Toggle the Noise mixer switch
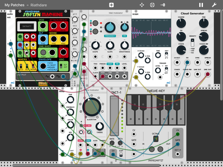The height and width of the screenshot is (167, 223). 33,66
